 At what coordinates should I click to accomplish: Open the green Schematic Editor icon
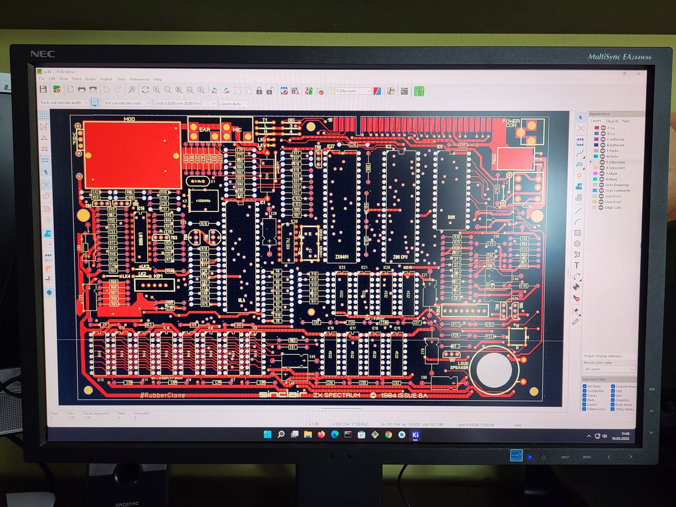(419, 91)
